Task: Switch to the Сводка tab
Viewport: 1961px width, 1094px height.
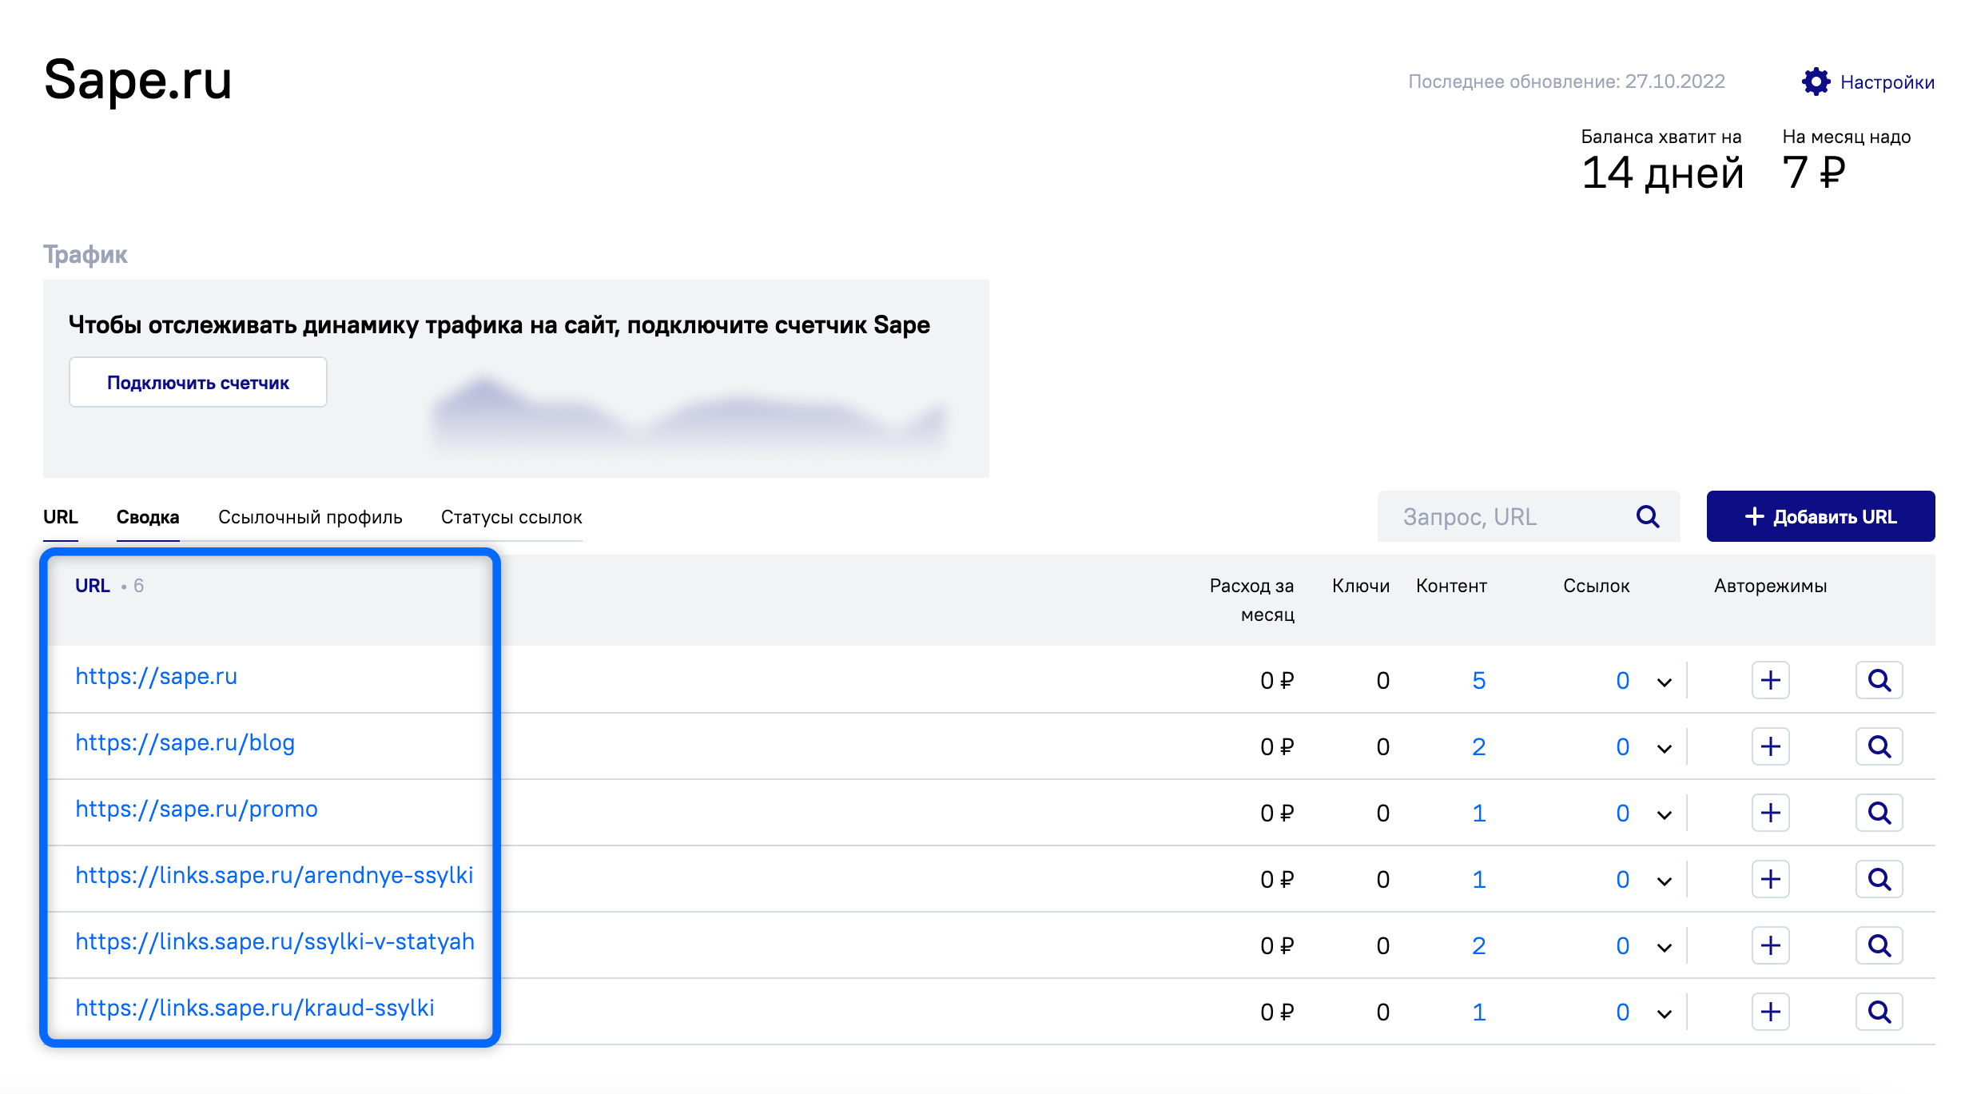Action: [x=148, y=517]
